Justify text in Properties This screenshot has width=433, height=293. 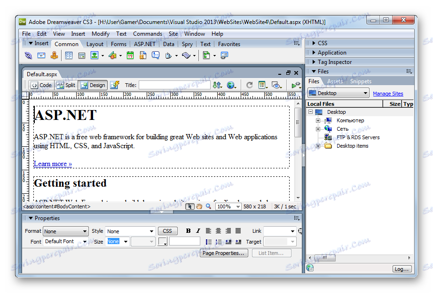pos(238,231)
